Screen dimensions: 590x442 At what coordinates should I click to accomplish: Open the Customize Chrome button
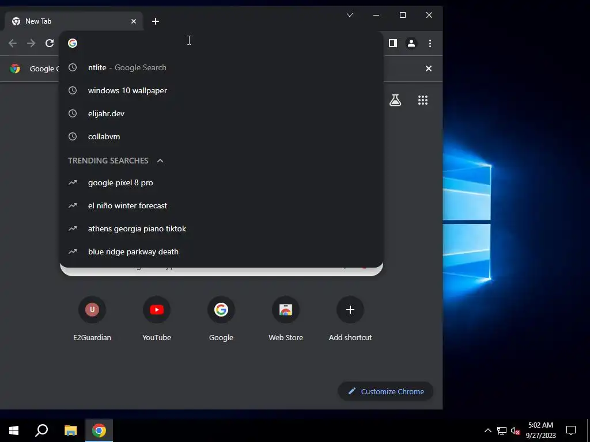tap(385, 391)
